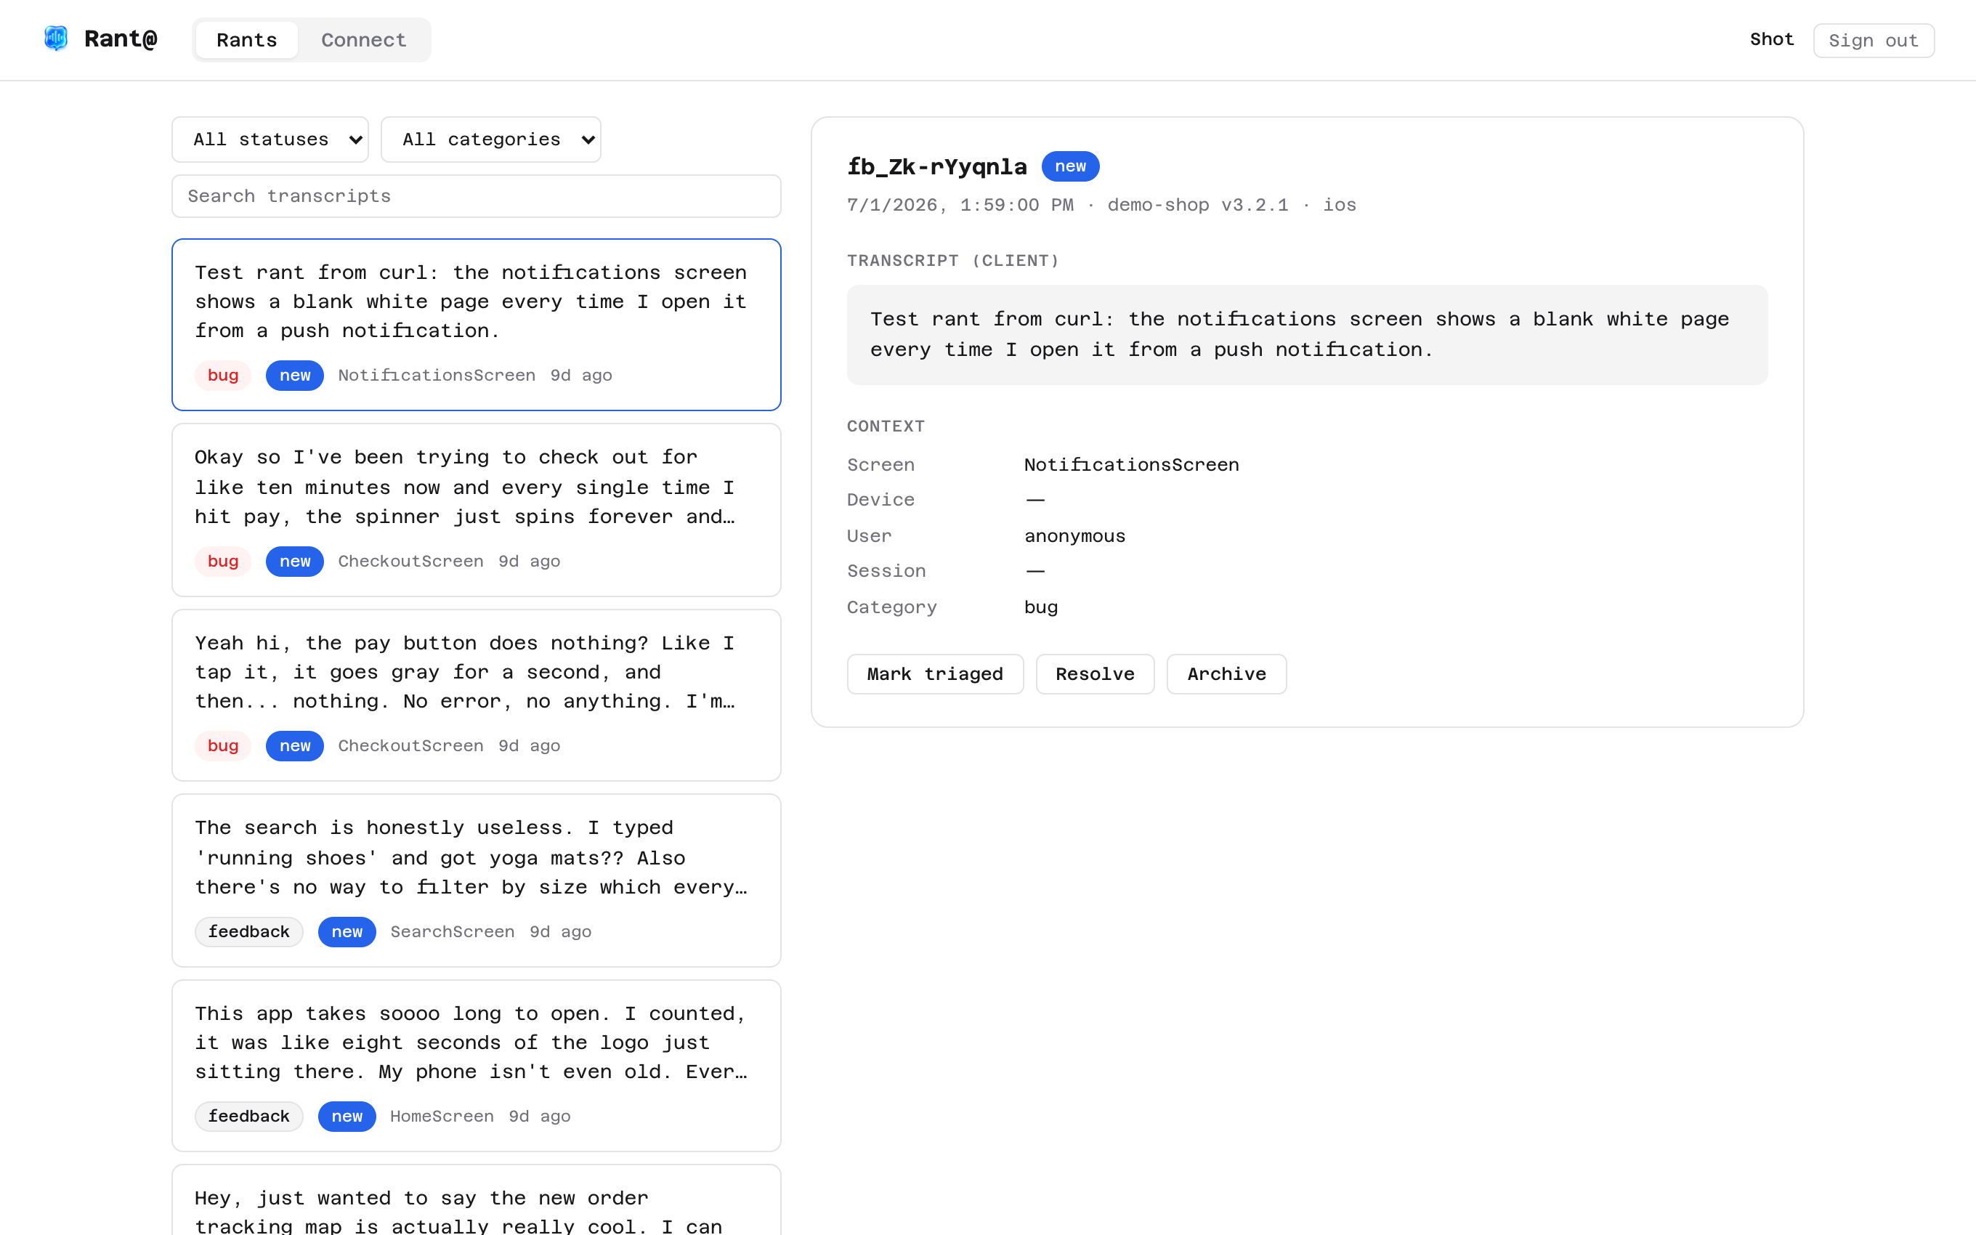1976x1235 pixels.
Task: Click the NotificationsScreen value in Context
Action: pos(1132,465)
